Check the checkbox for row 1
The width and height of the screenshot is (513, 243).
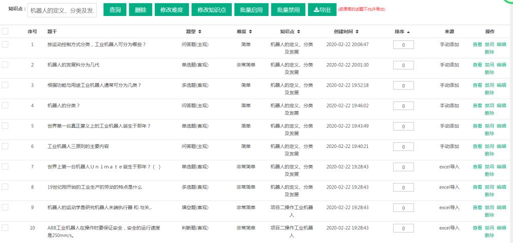[x=5, y=44]
